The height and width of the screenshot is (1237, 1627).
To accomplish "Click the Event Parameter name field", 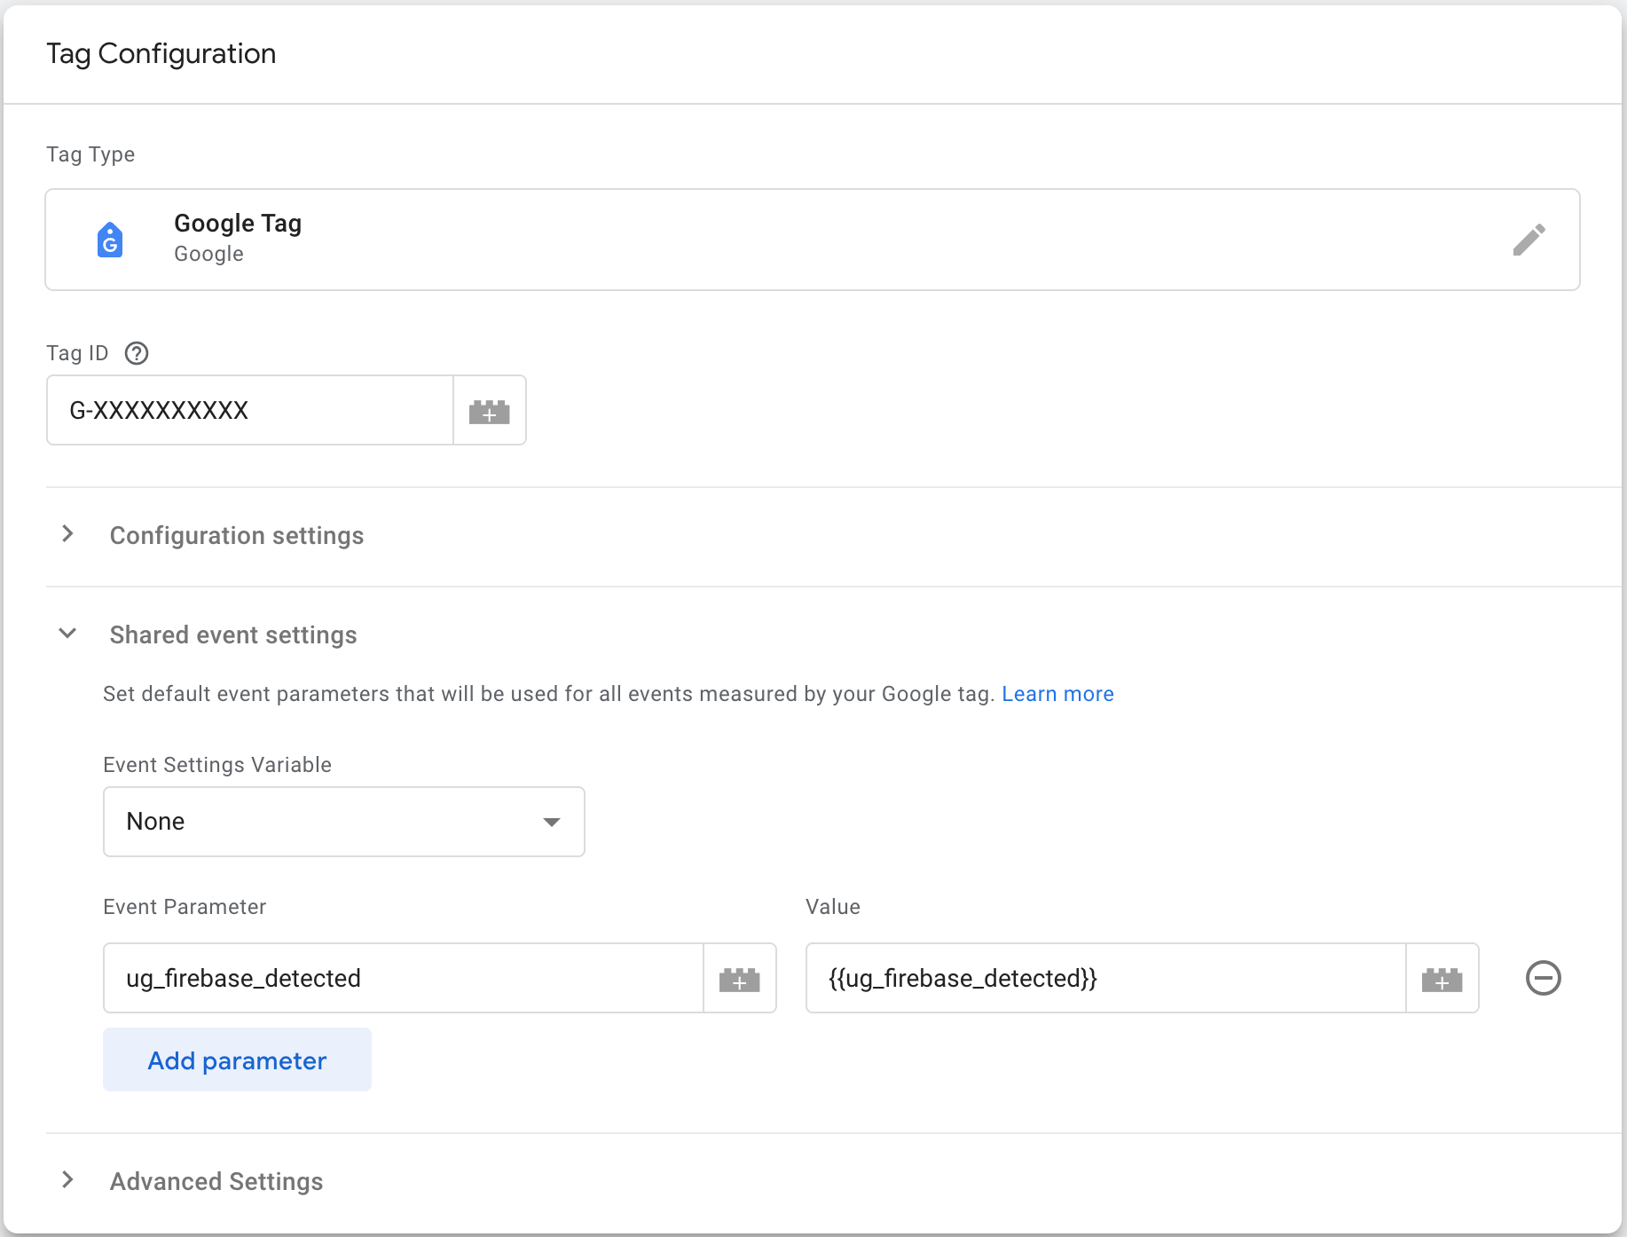I will click(404, 979).
